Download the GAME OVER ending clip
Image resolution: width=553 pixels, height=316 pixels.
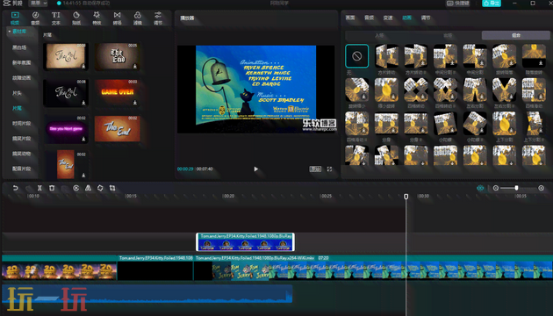click(134, 103)
